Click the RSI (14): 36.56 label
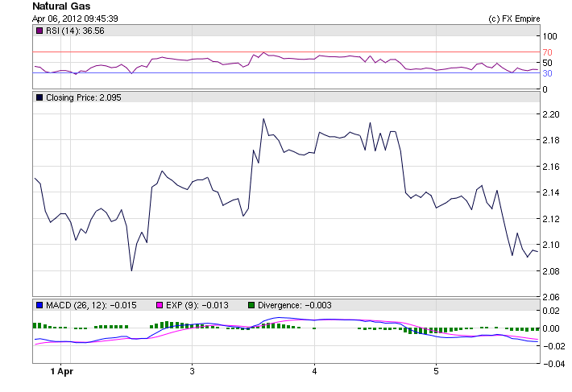This screenshot has height=392, width=572. (75, 31)
